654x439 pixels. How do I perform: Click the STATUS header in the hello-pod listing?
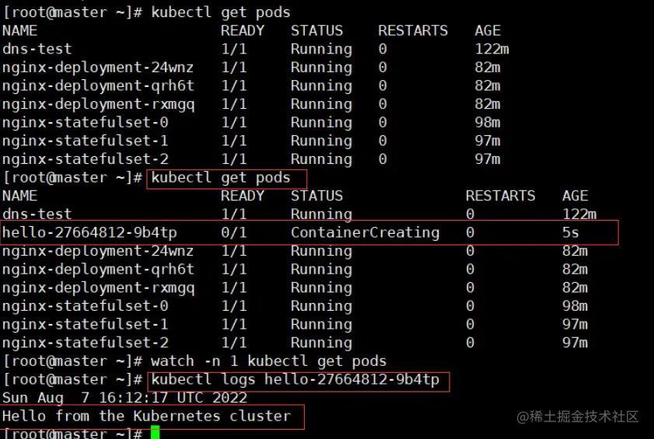click(317, 196)
